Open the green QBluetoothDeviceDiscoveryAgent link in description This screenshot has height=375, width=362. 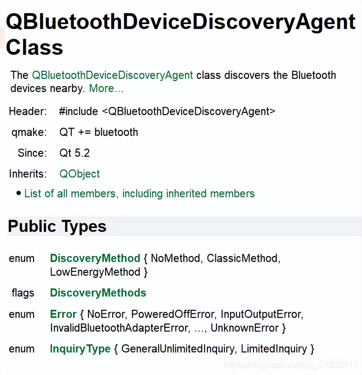point(112,75)
